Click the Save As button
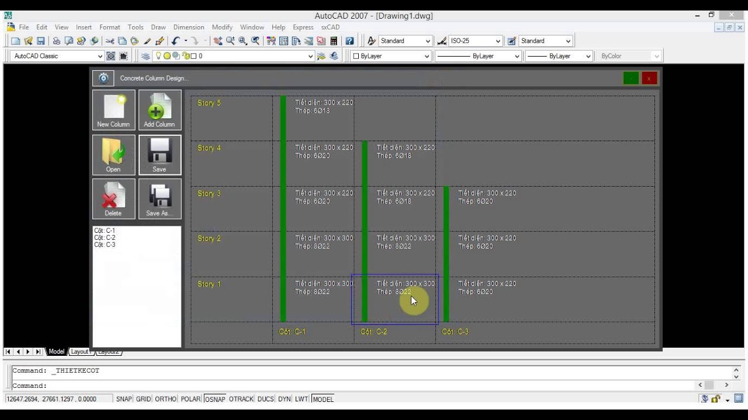 pyautogui.click(x=160, y=199)
